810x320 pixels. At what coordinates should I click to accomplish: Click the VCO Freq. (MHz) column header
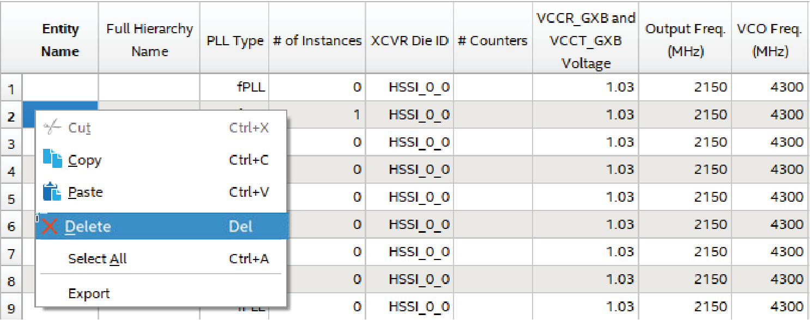pos(769,40)
